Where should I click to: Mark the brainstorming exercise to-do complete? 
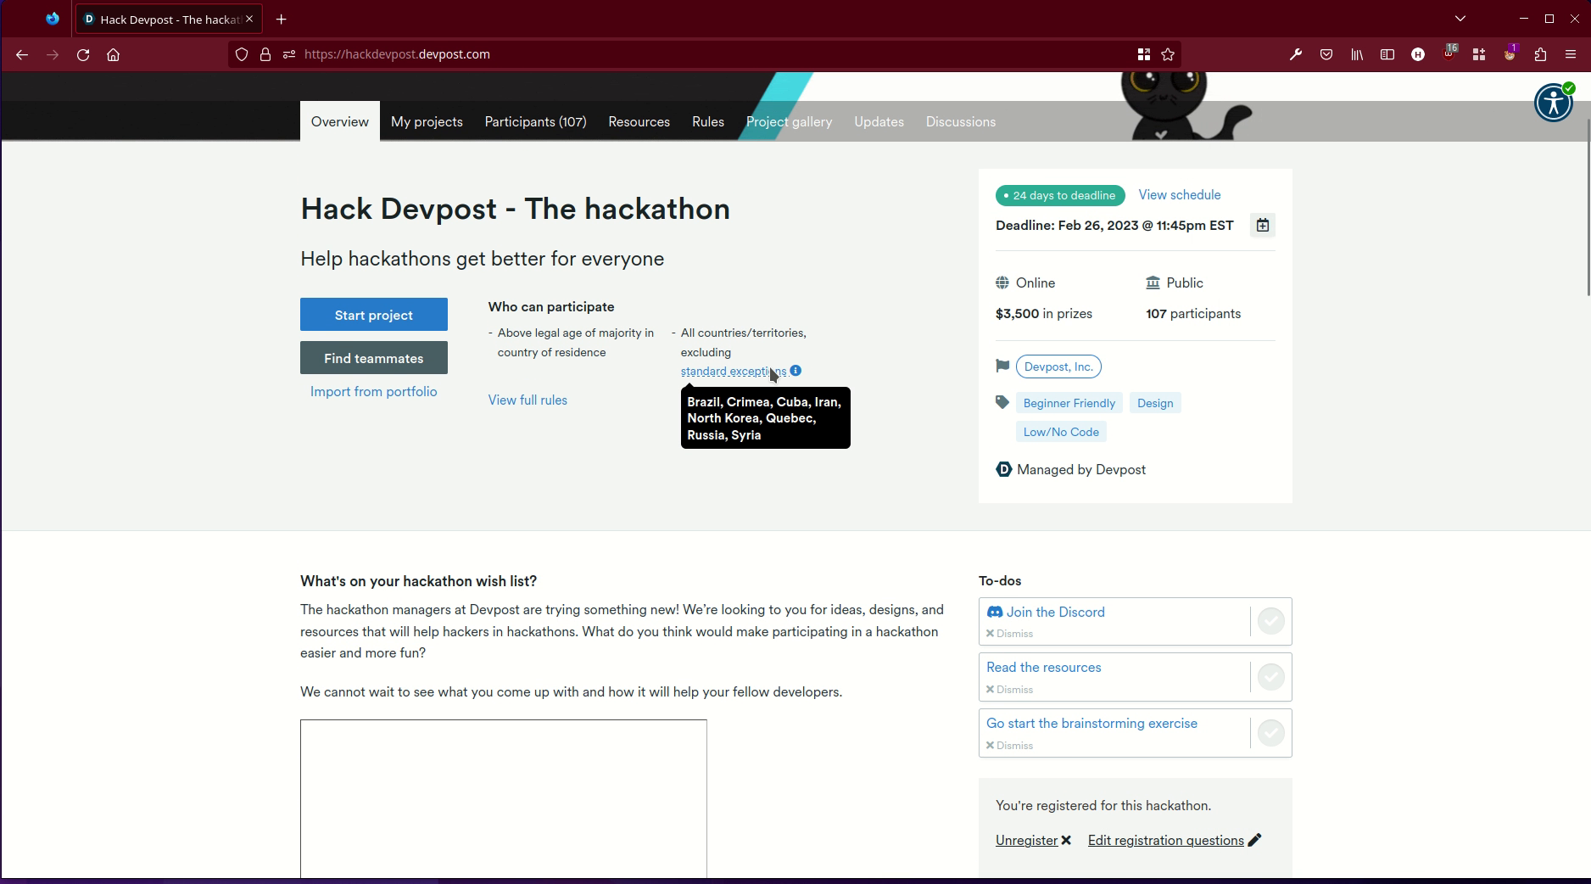coord(1270,732)
